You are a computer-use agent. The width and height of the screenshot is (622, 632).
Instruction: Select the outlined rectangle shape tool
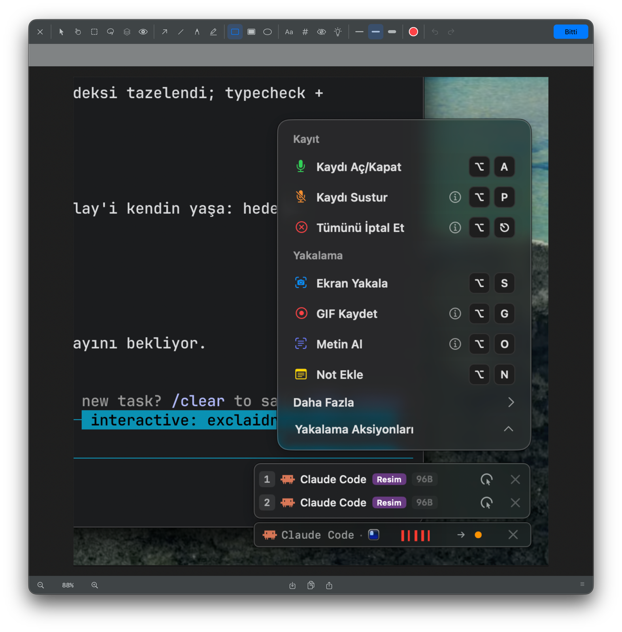pos(235,32)
